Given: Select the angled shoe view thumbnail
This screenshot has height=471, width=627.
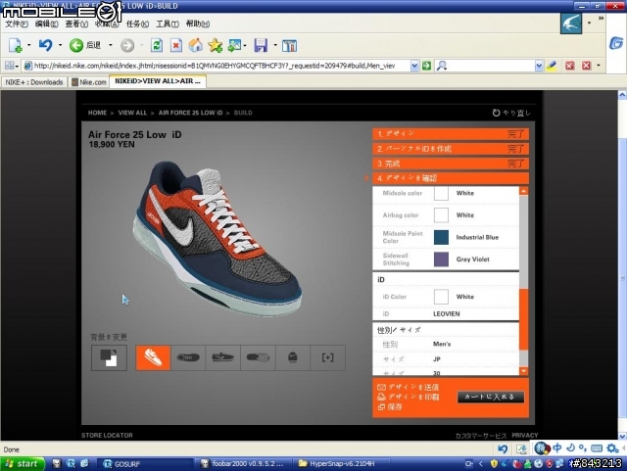Looking at the screenshot, I should (153, 357).
